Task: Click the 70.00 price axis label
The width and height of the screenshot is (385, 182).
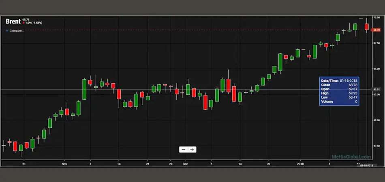Action: click(x=376, y=18)
